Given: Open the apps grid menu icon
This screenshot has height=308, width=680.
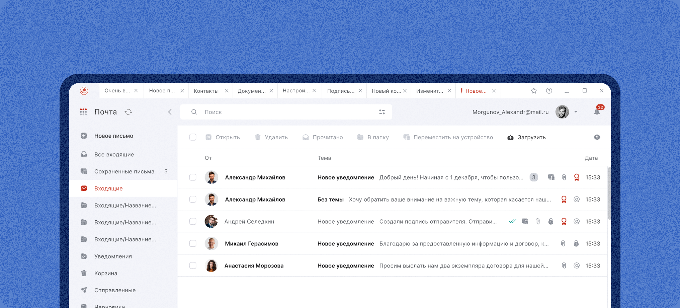Looking at the screenshot, I should (83, 112).
